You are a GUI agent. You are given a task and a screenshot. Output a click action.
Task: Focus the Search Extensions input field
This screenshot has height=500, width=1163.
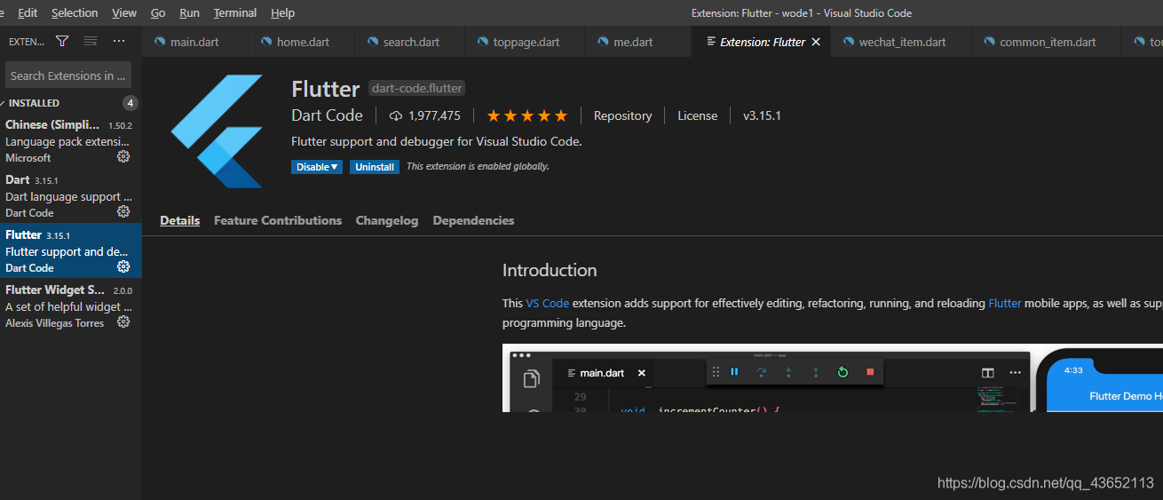[68, 75]
